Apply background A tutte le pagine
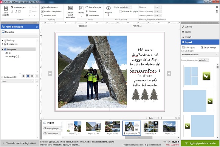 93,7
